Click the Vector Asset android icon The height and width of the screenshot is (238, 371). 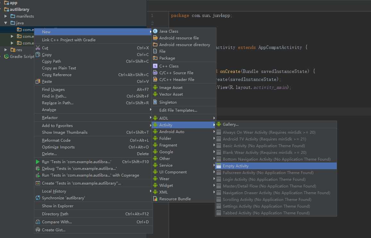155,94
